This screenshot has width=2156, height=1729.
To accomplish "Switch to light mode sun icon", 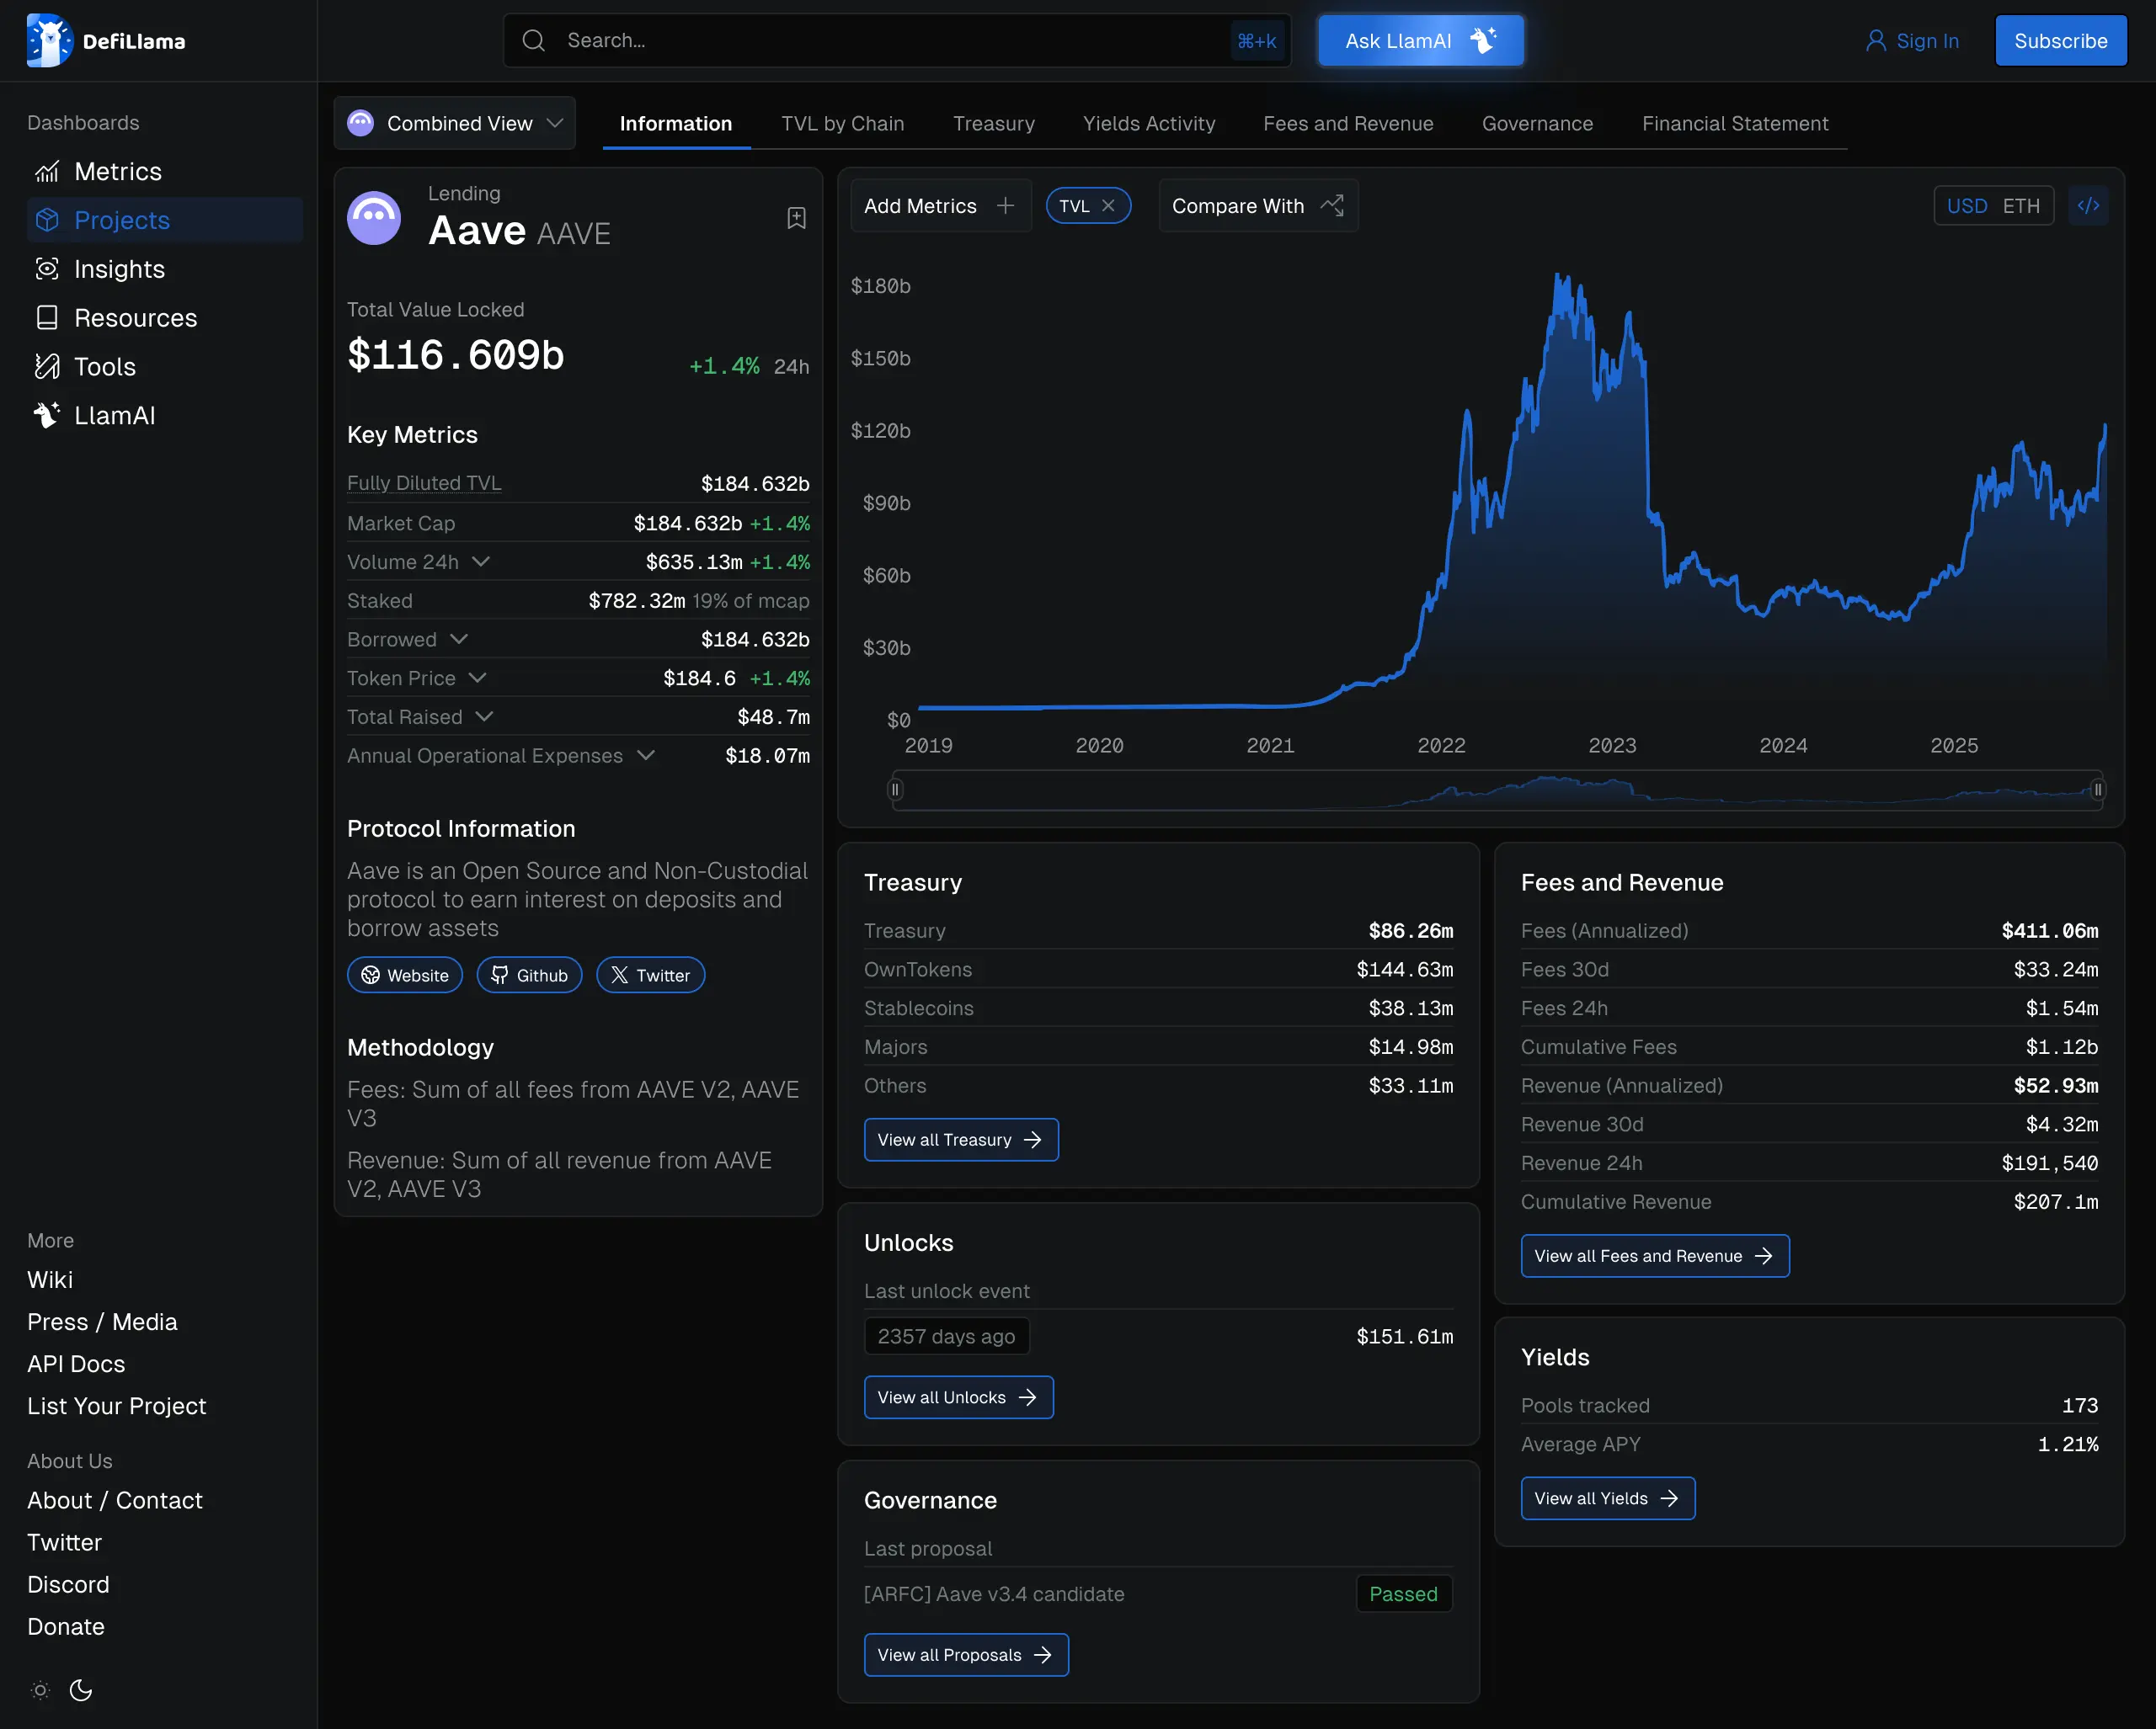I will (40, 1690).
